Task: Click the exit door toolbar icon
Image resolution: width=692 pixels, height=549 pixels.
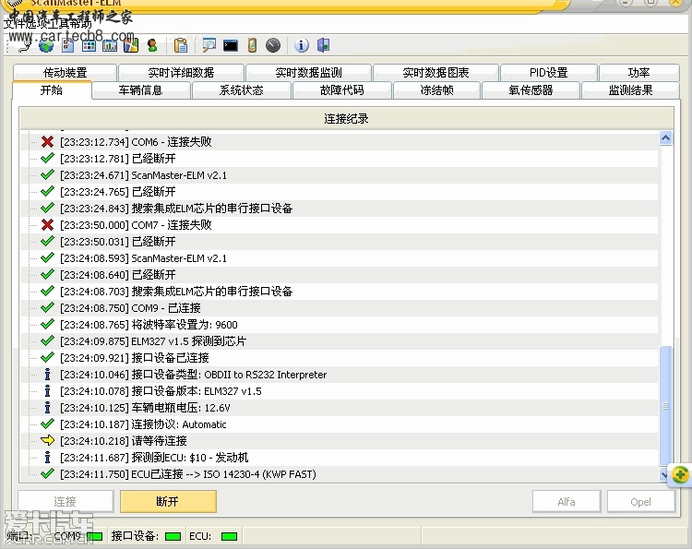Action: 324,45
